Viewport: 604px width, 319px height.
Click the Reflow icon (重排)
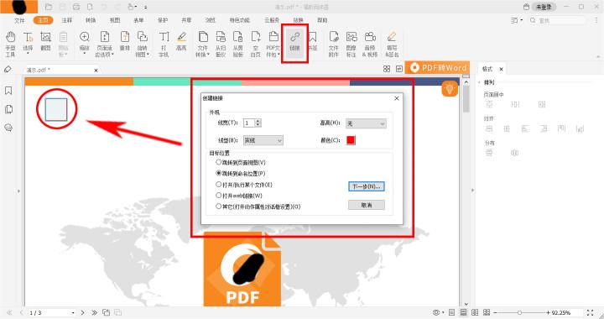[x=125, y=42]
